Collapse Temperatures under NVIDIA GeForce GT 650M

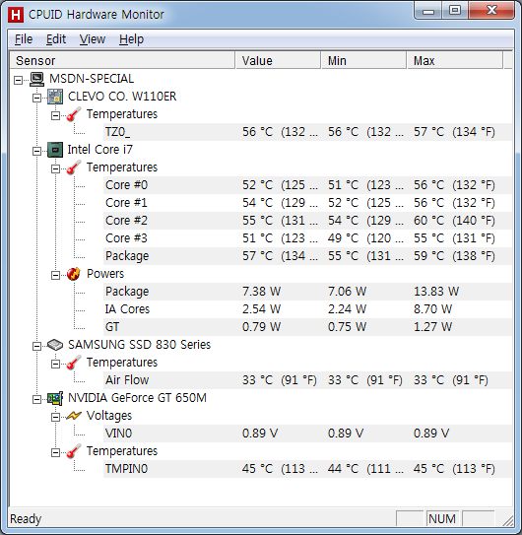55,453
